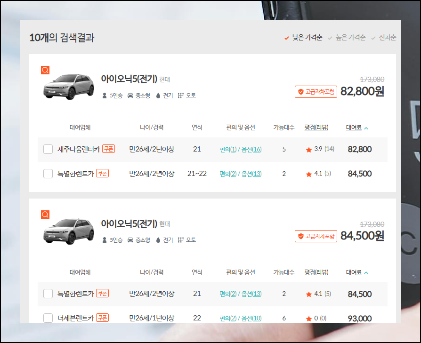Open 옵션(10) link in the 더세븐렌트카 row
The image size is (421, 343).
point(251,319)
